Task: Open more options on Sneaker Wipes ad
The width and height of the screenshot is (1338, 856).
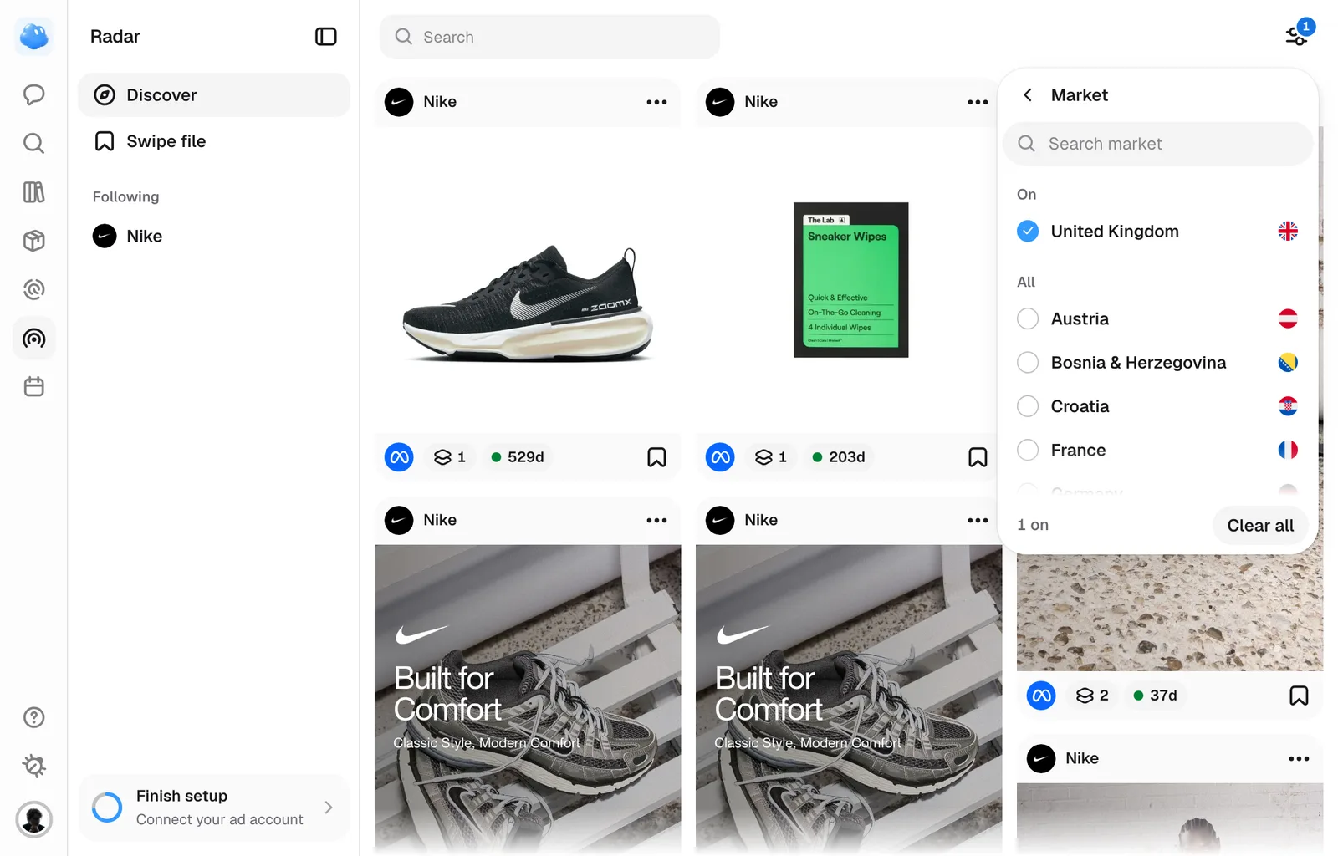Action: [978, 102]
